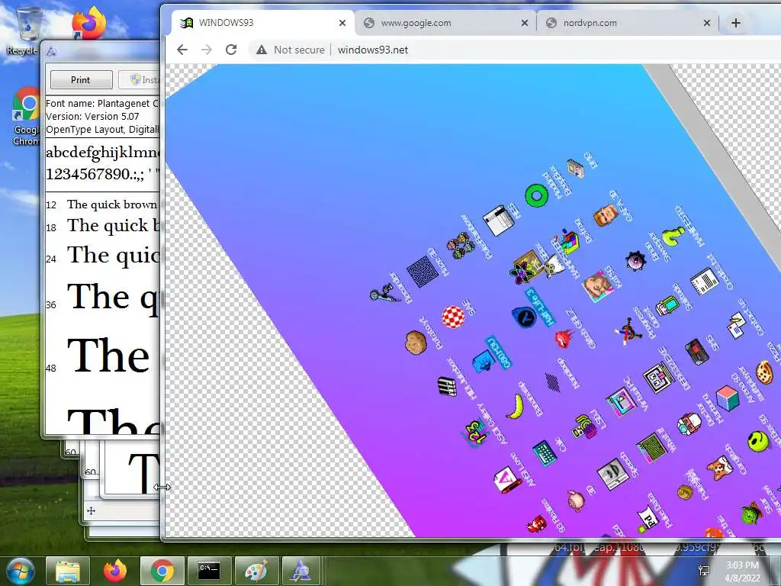Open the brown potato icon
The image size is (781, 586).
pos(416,343)
